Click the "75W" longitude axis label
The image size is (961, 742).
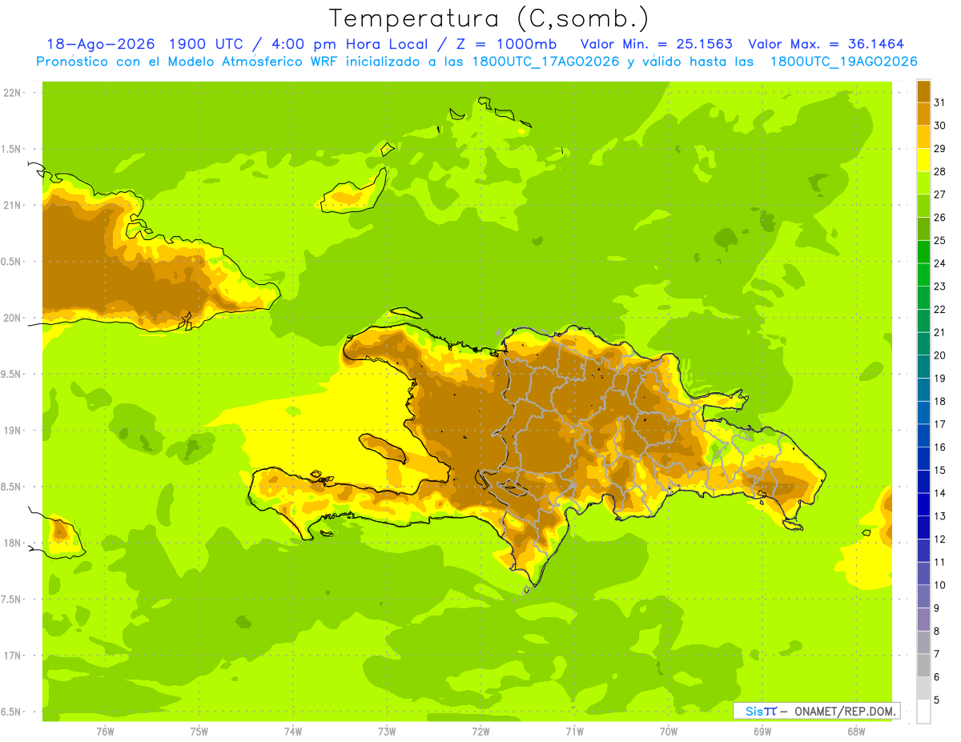pos(199,731)
